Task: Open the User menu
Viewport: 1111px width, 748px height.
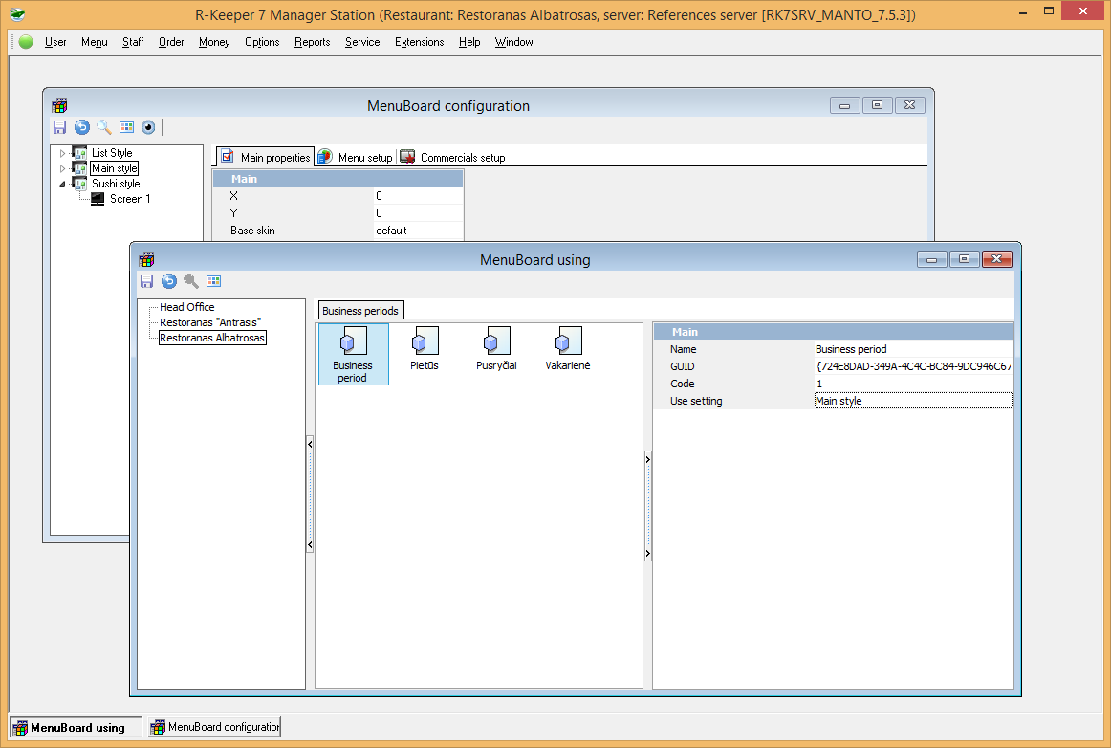Action: pos(55,42)
